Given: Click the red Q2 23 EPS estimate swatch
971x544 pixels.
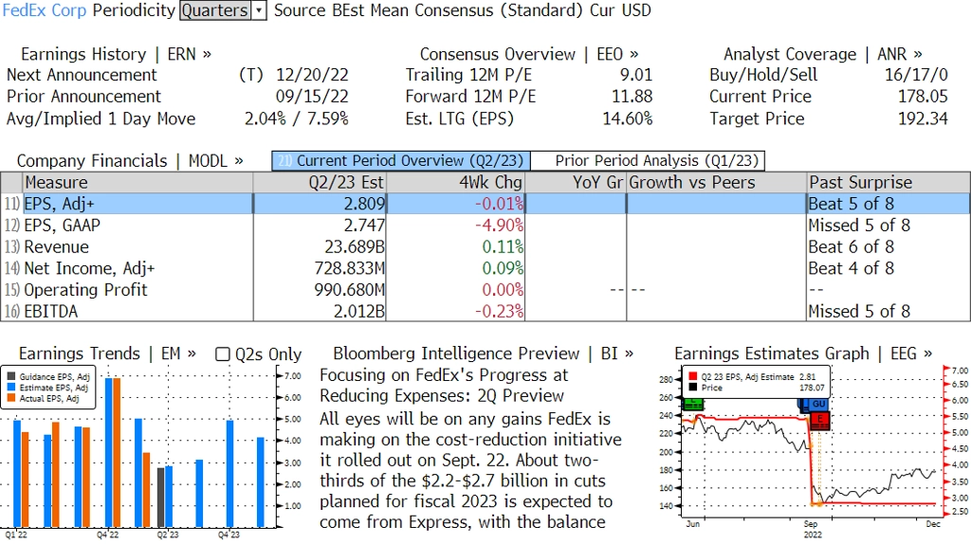Looking at the screenshot, I should [x=691, y=376].
